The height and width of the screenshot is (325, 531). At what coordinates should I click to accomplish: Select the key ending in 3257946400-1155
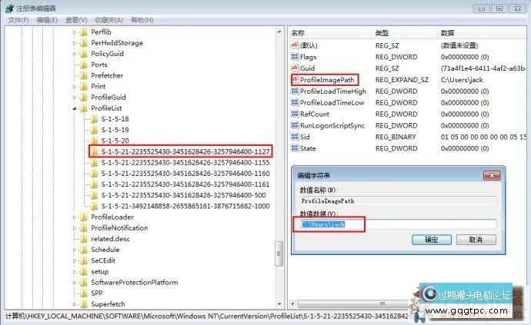185,163
